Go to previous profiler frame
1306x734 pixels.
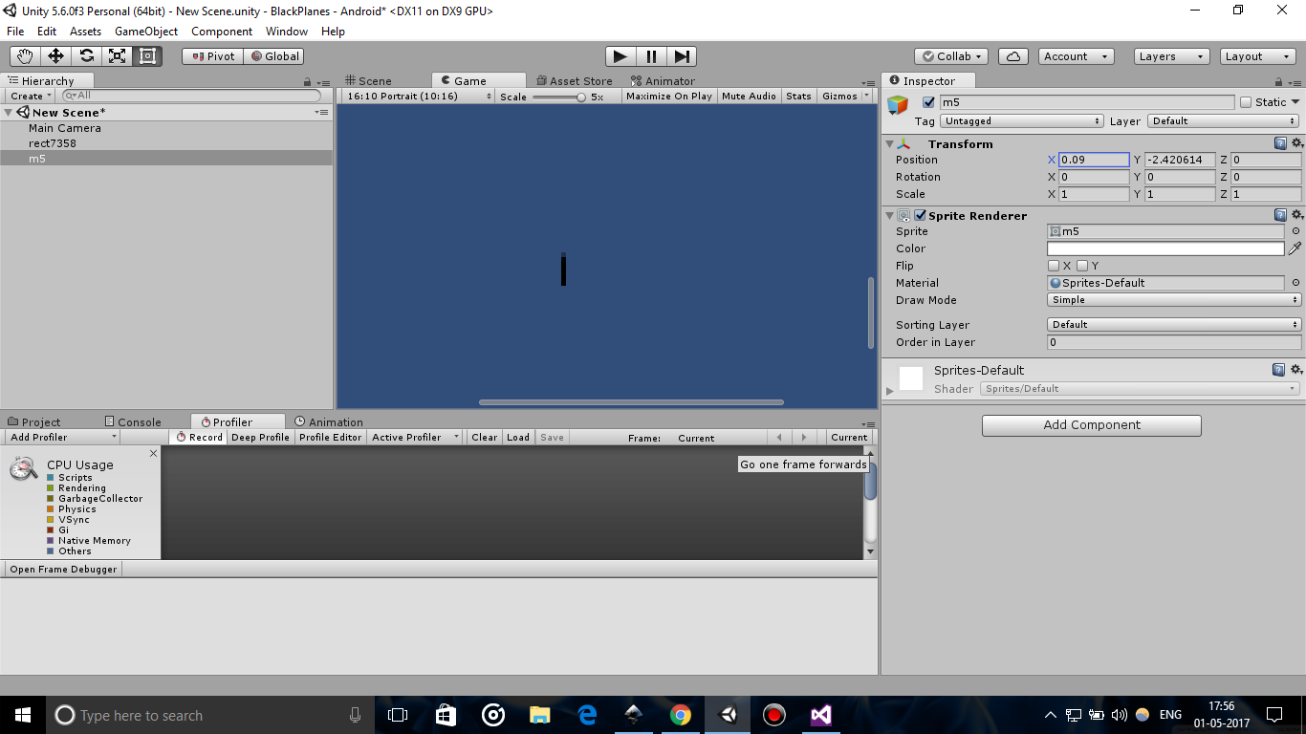pyautogui.click(x=779, y=437)
